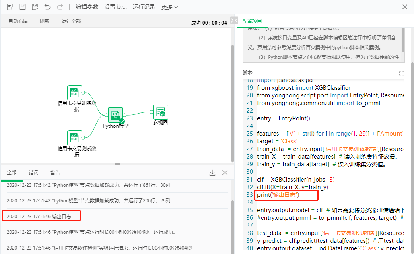Click line 21 to_pmml import
The width and height of the screenshot is (414, 254).
[x=318, y=103]
